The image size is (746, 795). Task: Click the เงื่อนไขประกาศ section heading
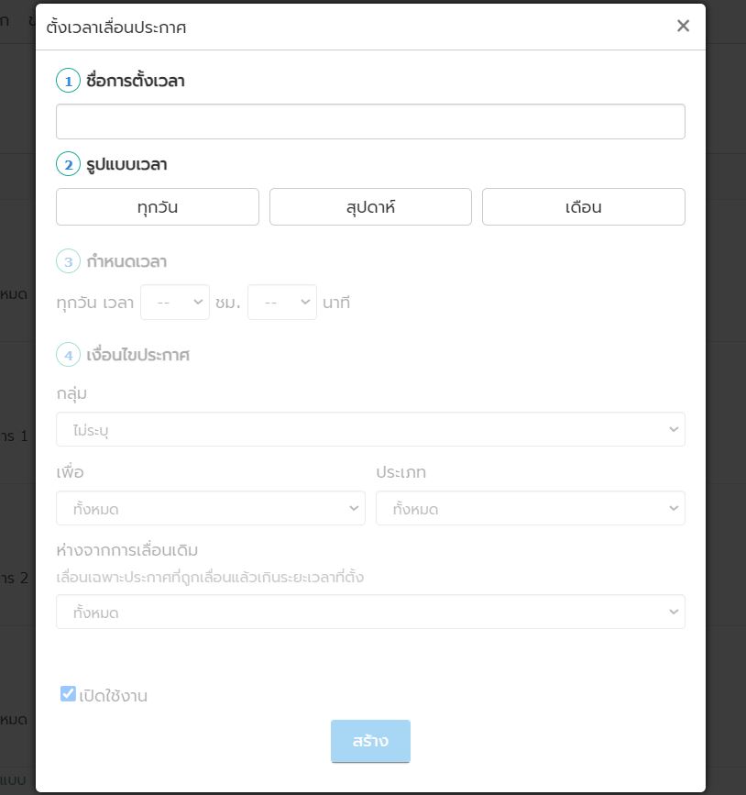point(137,355)
